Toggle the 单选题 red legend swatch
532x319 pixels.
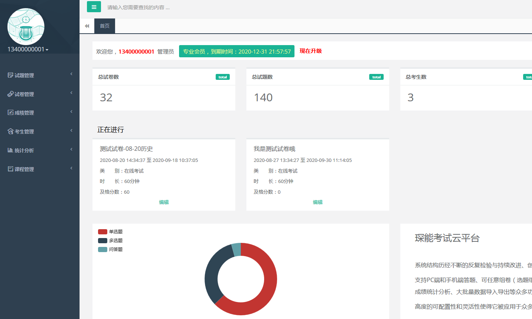(x=102, y=232)
